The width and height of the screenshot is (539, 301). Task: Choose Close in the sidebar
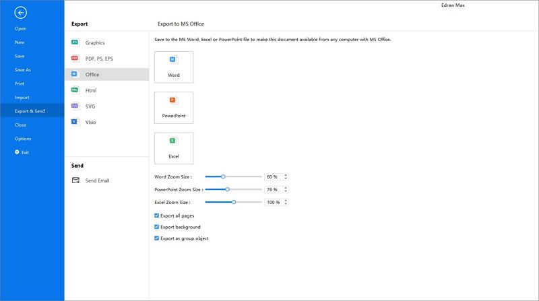click(21, 125)
